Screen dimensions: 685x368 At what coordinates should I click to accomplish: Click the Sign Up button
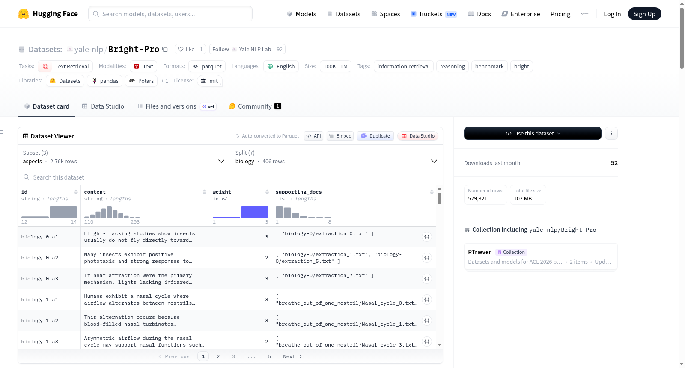tap(644, 14)
